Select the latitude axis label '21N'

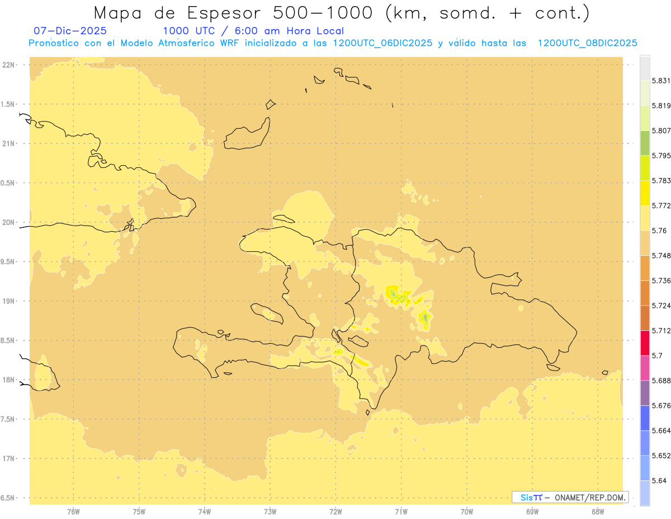coord(9,143)
